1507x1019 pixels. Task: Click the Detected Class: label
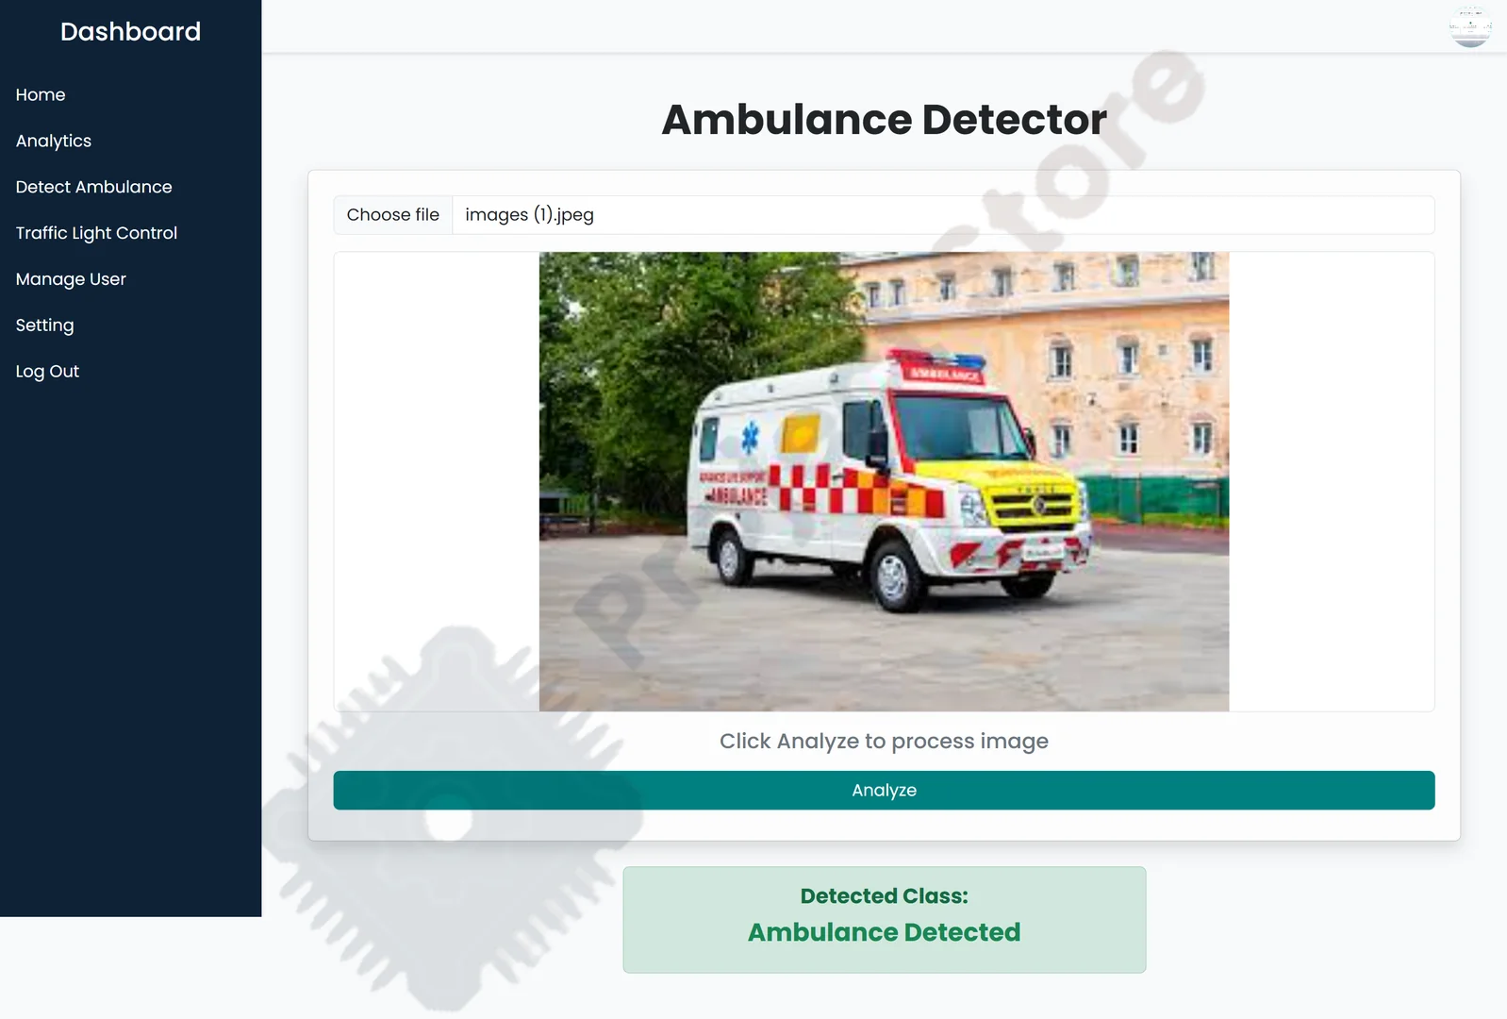coord(884,896)
